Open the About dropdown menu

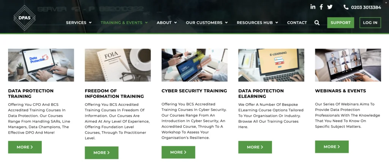[167, 22]
